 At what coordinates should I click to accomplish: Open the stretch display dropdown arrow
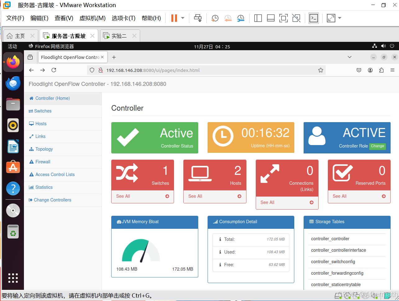(340, 18)
